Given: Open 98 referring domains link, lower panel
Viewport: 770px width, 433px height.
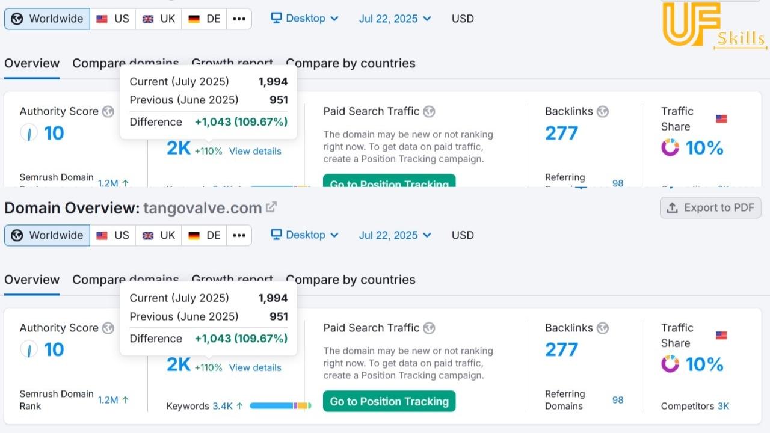Looking at the screenshot, I should (618, 400).
